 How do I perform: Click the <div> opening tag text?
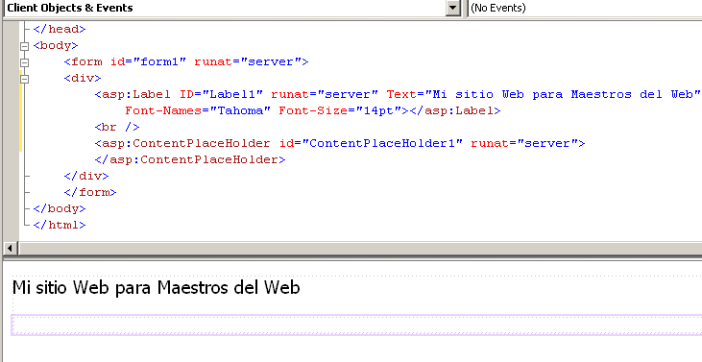(83, 79)
